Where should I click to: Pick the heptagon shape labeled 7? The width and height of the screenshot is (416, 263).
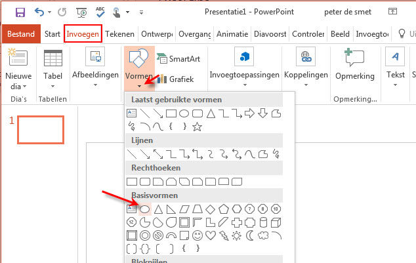(x=249, y=209)
